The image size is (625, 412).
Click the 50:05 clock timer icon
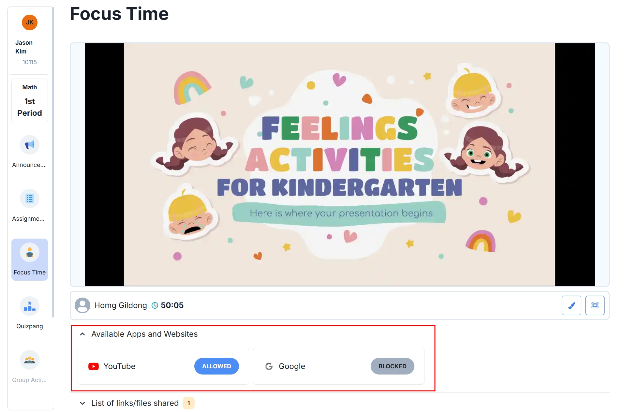155,305
